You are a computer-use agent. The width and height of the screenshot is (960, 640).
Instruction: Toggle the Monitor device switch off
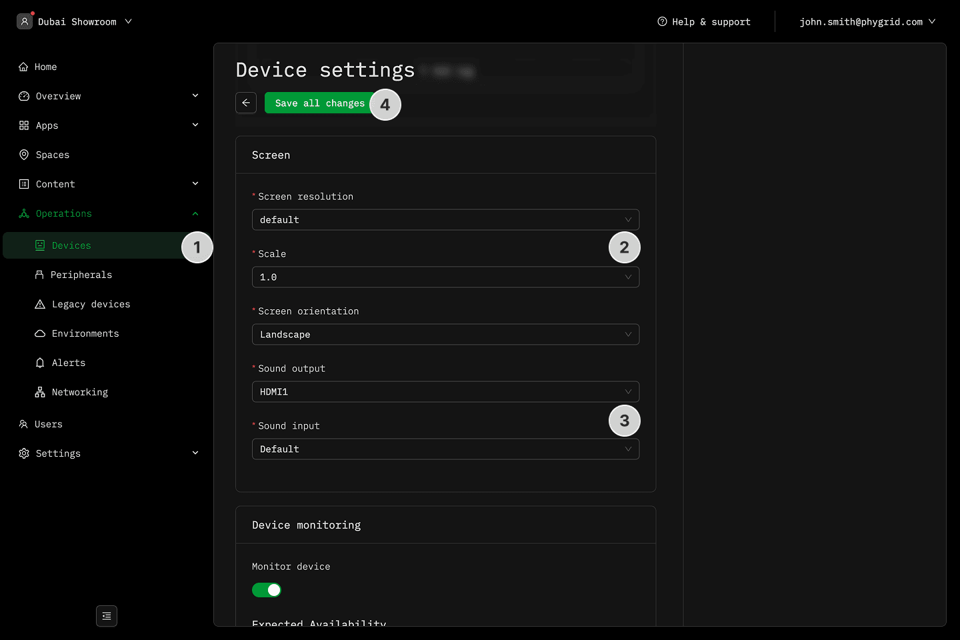[x=267, y=590]
